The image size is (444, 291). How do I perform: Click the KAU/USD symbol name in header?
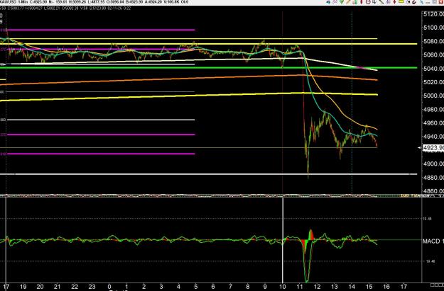pos(8,2)
